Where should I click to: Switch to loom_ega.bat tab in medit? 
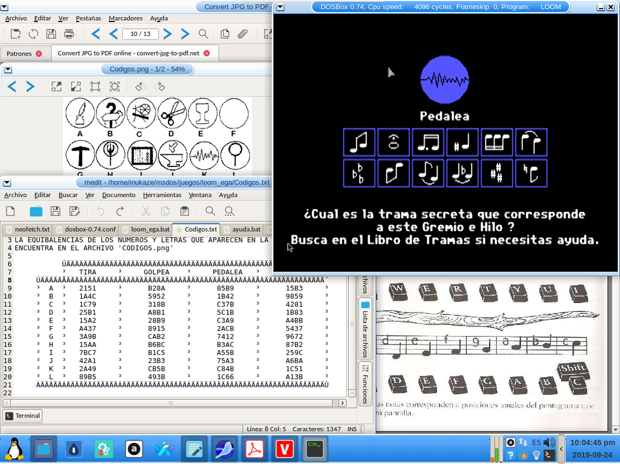coord(146,229)
